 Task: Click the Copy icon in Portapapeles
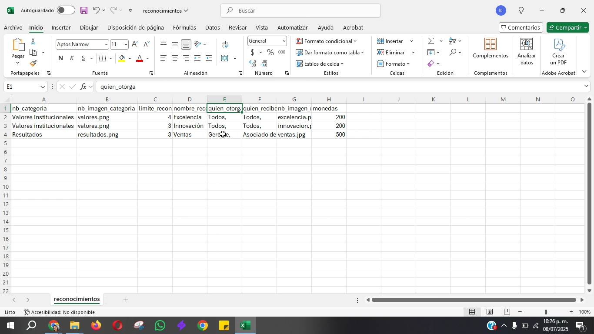click(33, 53)
